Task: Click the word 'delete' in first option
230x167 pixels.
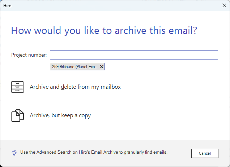Action: pyautogui.click(x=68, y=87)
